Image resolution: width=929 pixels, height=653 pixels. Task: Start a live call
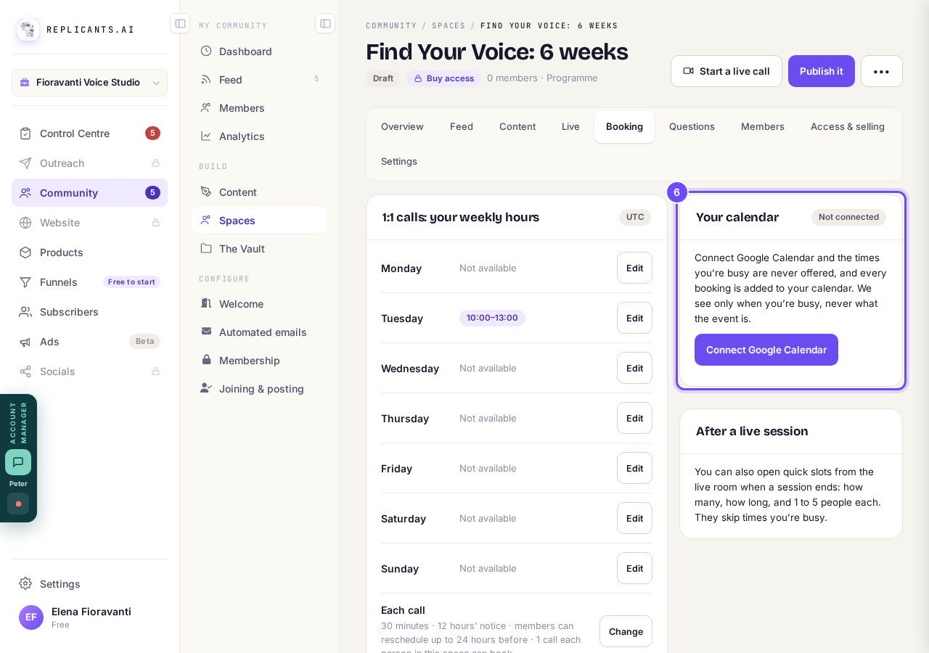[x=727, y=71]
